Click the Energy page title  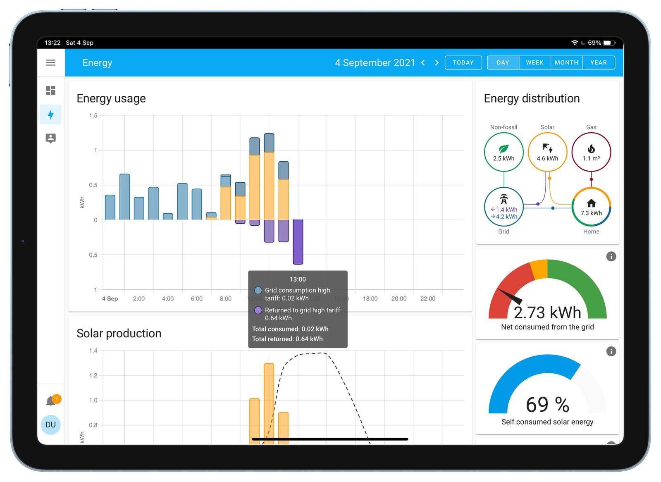[x=97, y=63]
